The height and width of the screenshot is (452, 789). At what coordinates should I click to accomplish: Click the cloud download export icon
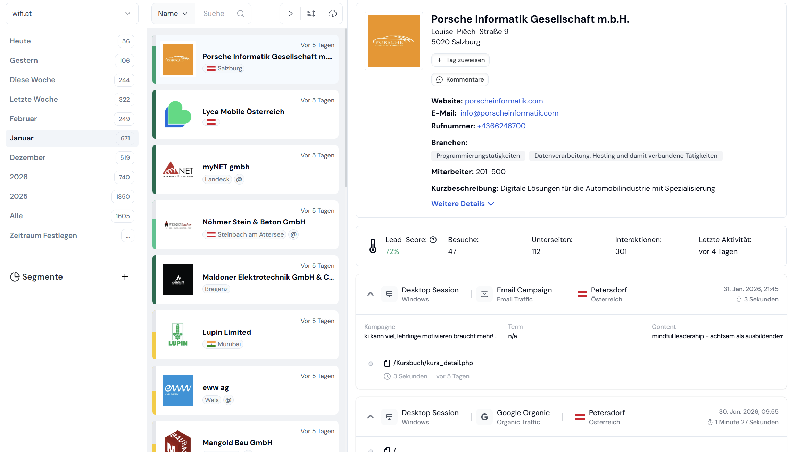pos(332,14)
